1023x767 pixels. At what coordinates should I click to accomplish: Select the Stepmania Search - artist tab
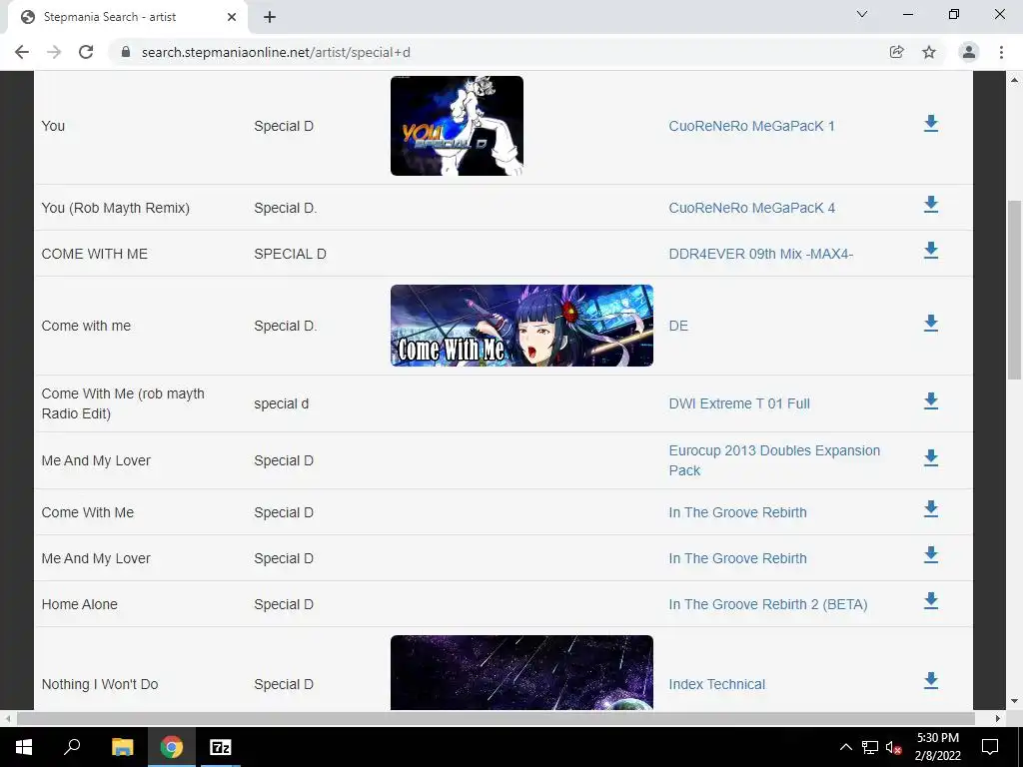click(x=127, y=17)
